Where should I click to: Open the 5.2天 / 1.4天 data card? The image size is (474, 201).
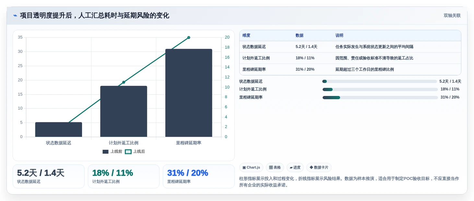[49, 176]
